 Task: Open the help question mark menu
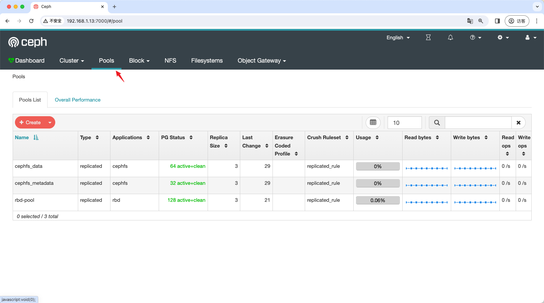(x=475, y=38)
